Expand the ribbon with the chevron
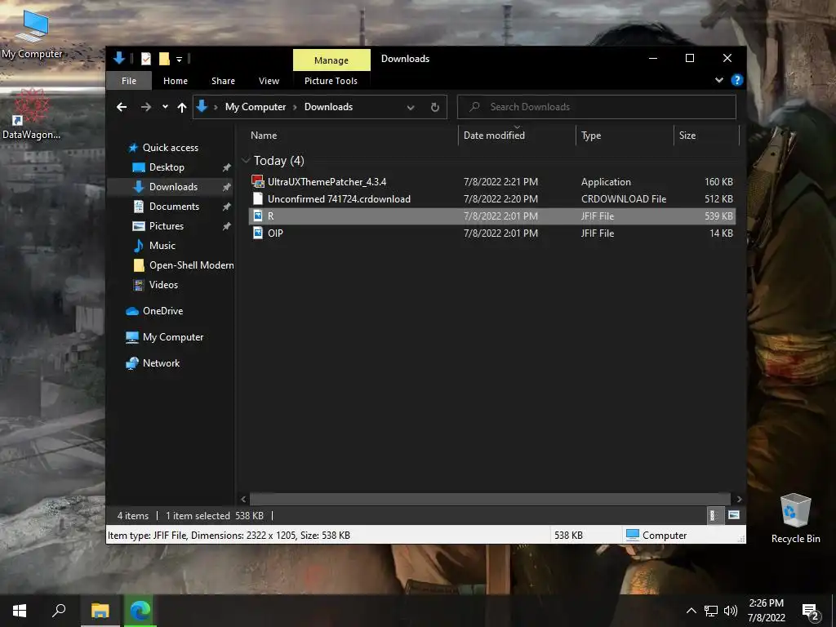 pyautogui.click(x=718, y=80)
